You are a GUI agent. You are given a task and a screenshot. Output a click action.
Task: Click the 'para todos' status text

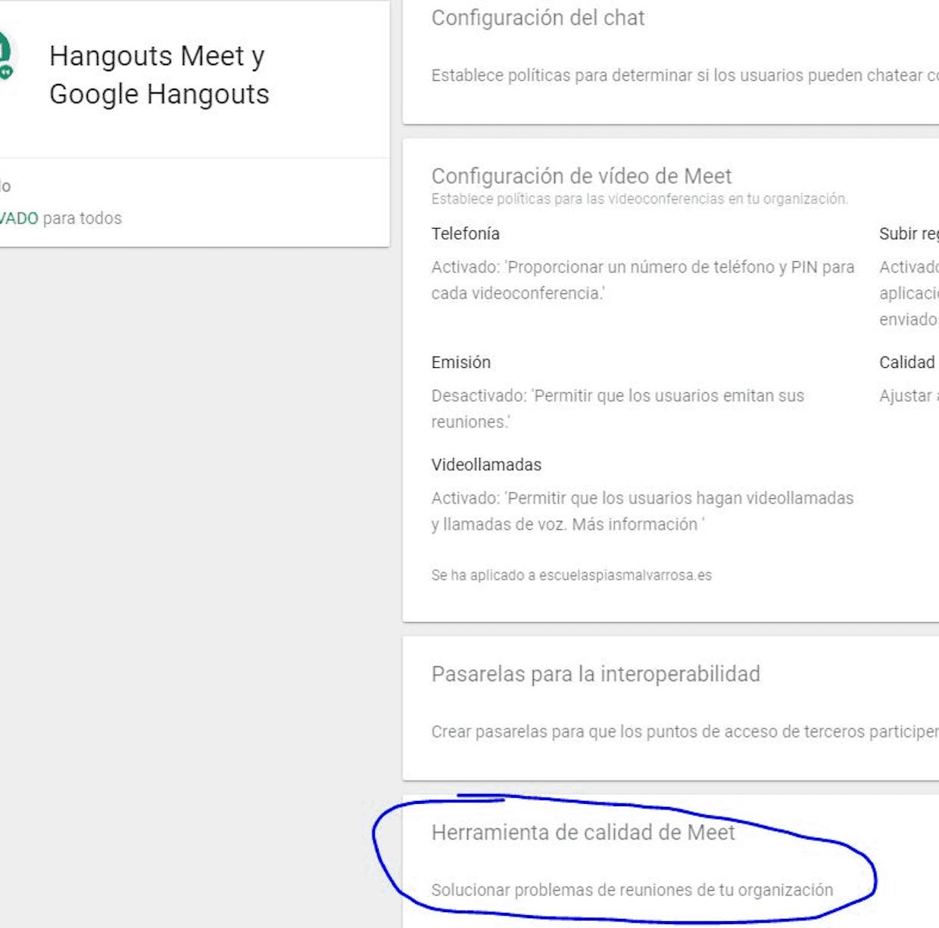coord(82,218)
